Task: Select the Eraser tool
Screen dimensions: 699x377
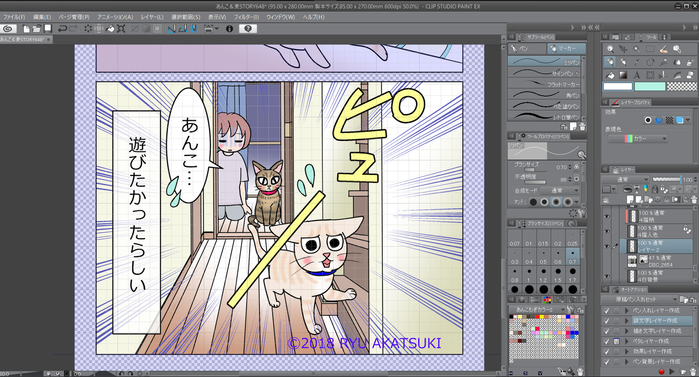Action: [x=690, y=75]
